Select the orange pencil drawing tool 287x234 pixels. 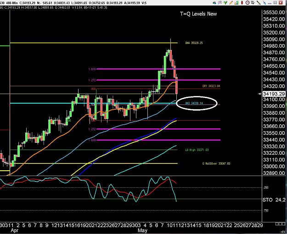231,3
